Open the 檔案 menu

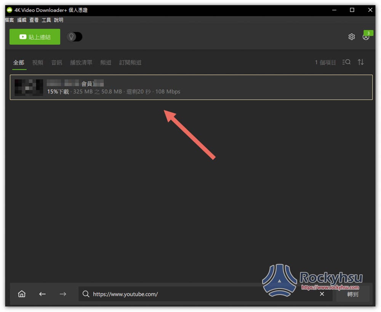pyautogui.click(x=10, y=20)
